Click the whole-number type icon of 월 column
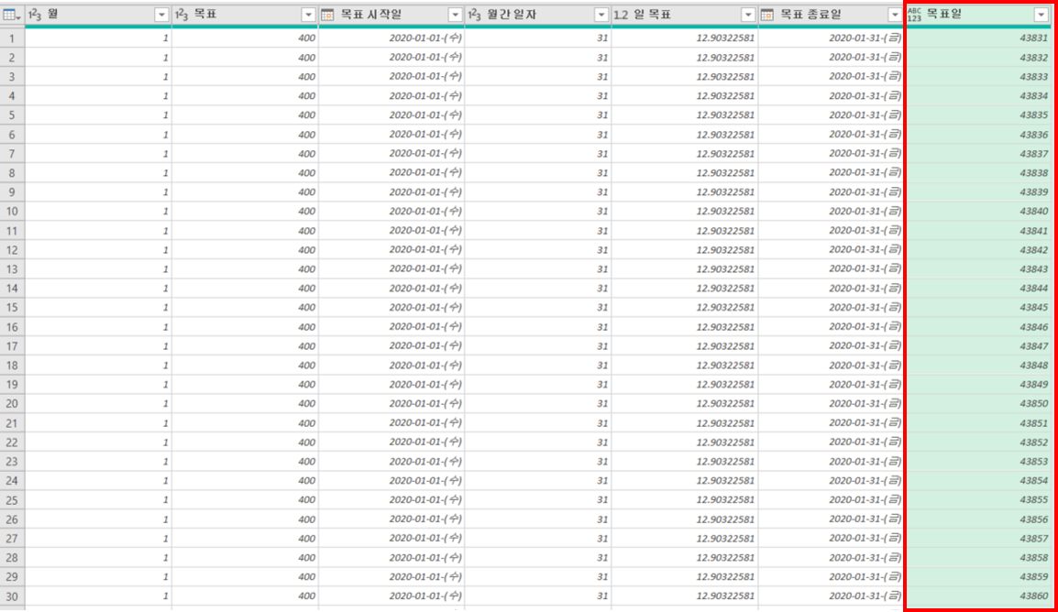This screenshot has height=612, width=1058. 35,15
